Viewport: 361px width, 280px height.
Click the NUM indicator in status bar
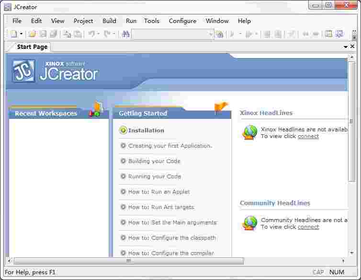(337, 272)
